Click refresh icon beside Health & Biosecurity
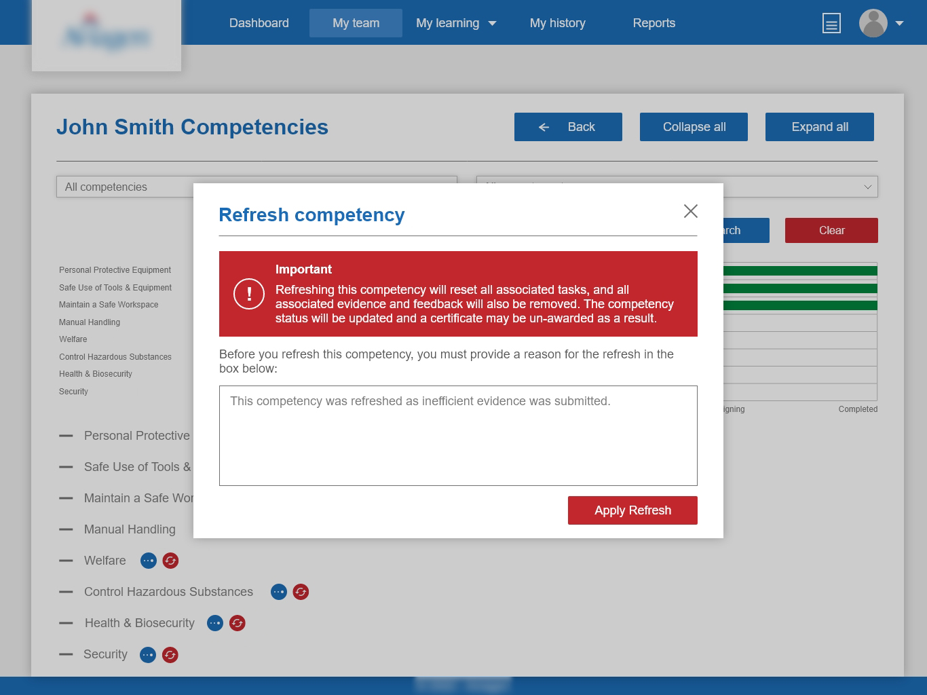The image size is (927, 695). 237,623
